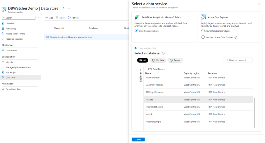Open Resource visualizer
The width and height of the screenshot is (265, 143).
click(x=14, y=39)
